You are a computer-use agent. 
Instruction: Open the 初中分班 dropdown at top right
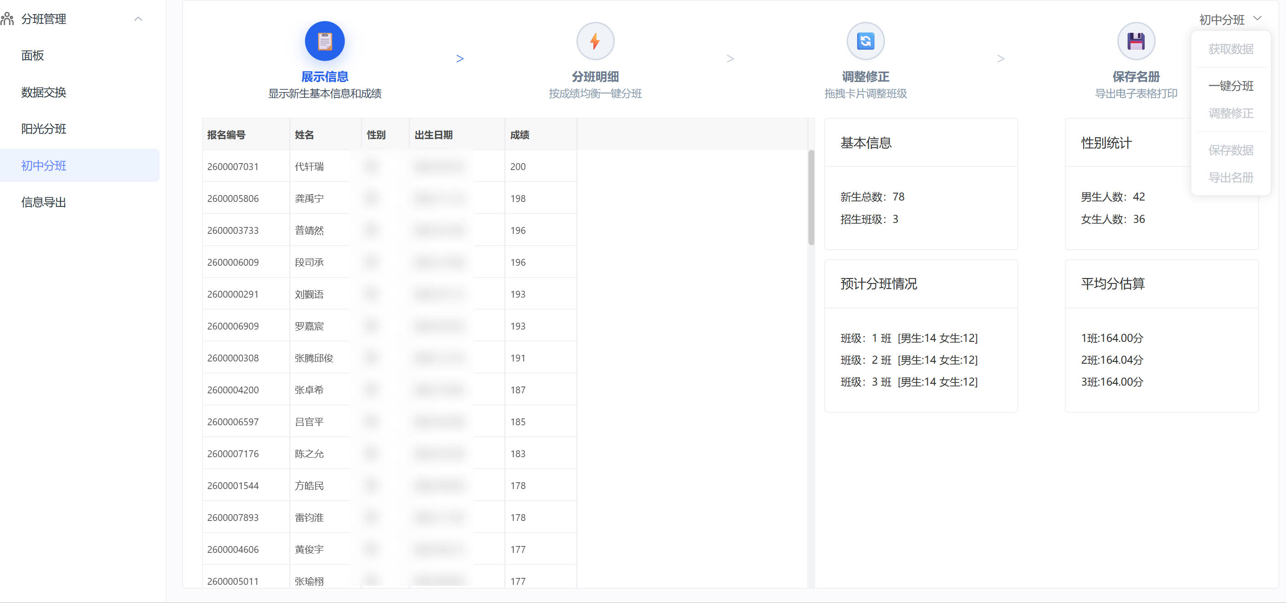[x=1230, y=19]
